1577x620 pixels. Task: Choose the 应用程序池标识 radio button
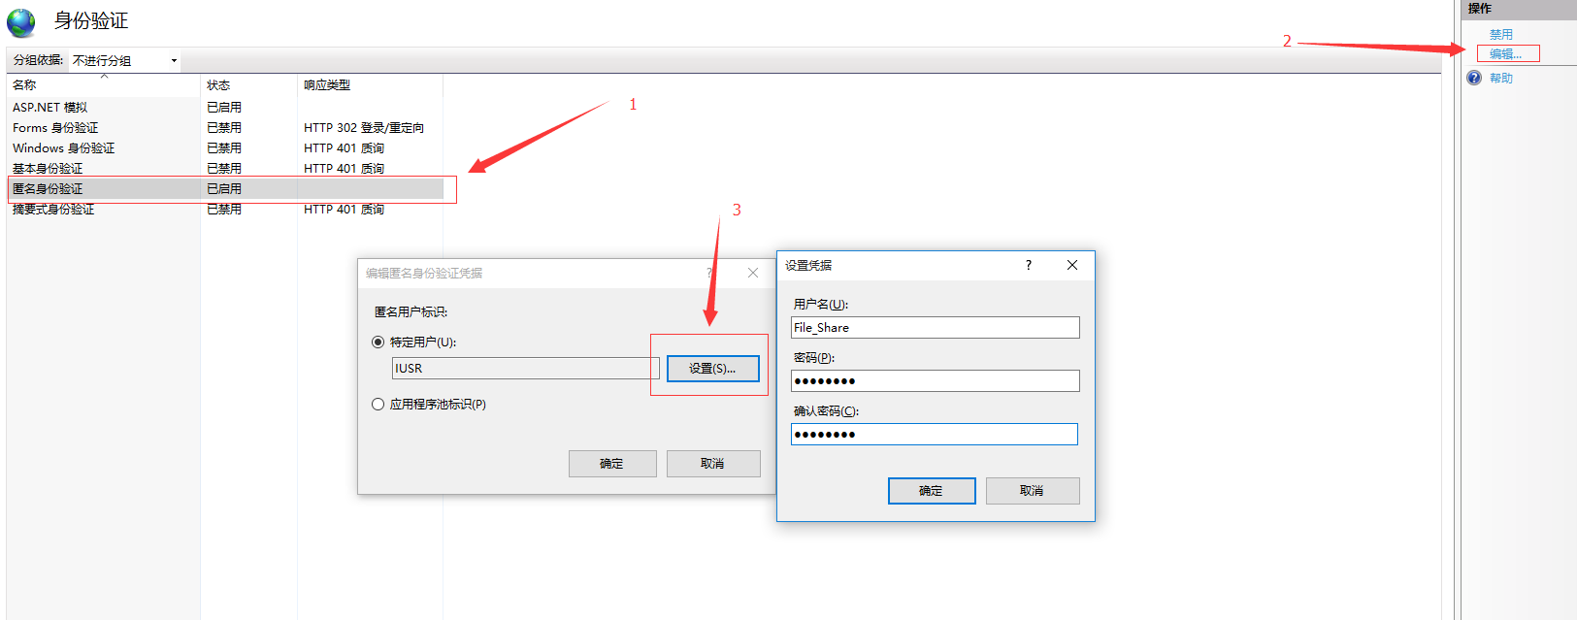pyautogui.click(x=378, y=404)
